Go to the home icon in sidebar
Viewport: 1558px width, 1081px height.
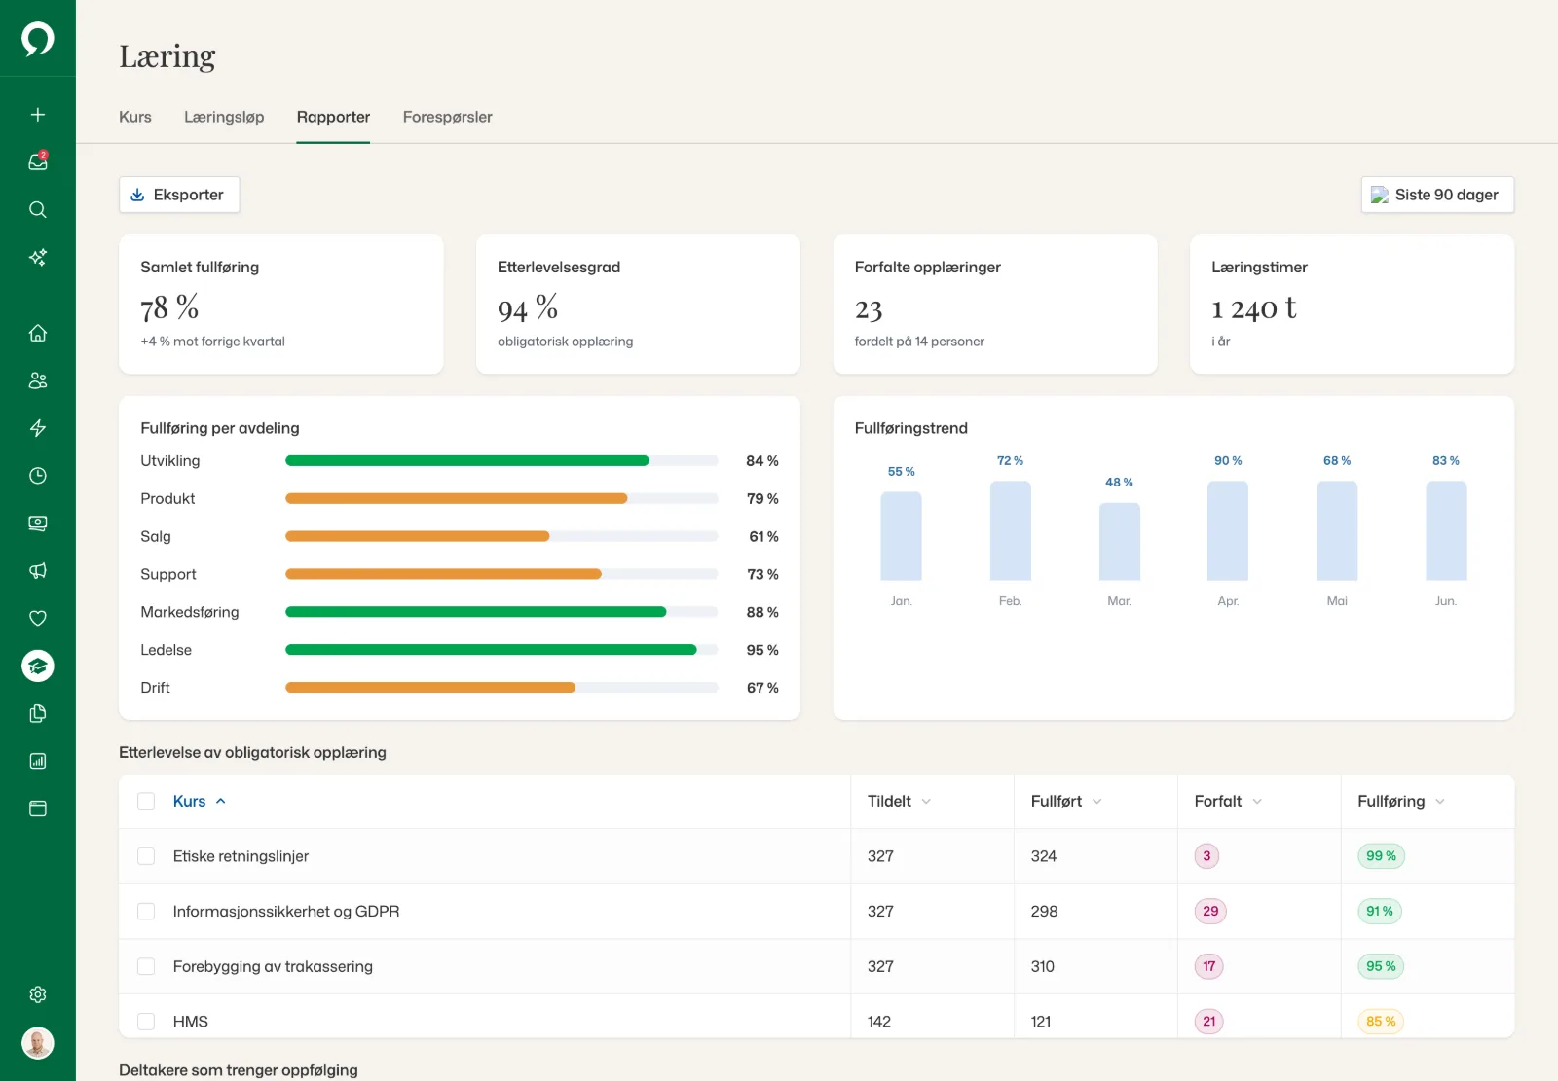click(x=38, y=333)
